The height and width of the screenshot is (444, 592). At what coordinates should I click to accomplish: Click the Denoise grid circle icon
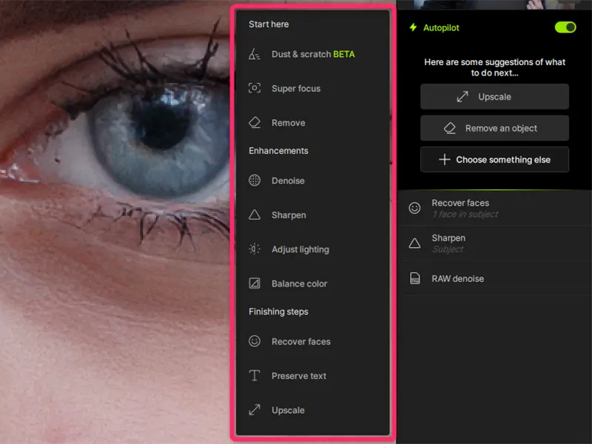tap(255, 181)
